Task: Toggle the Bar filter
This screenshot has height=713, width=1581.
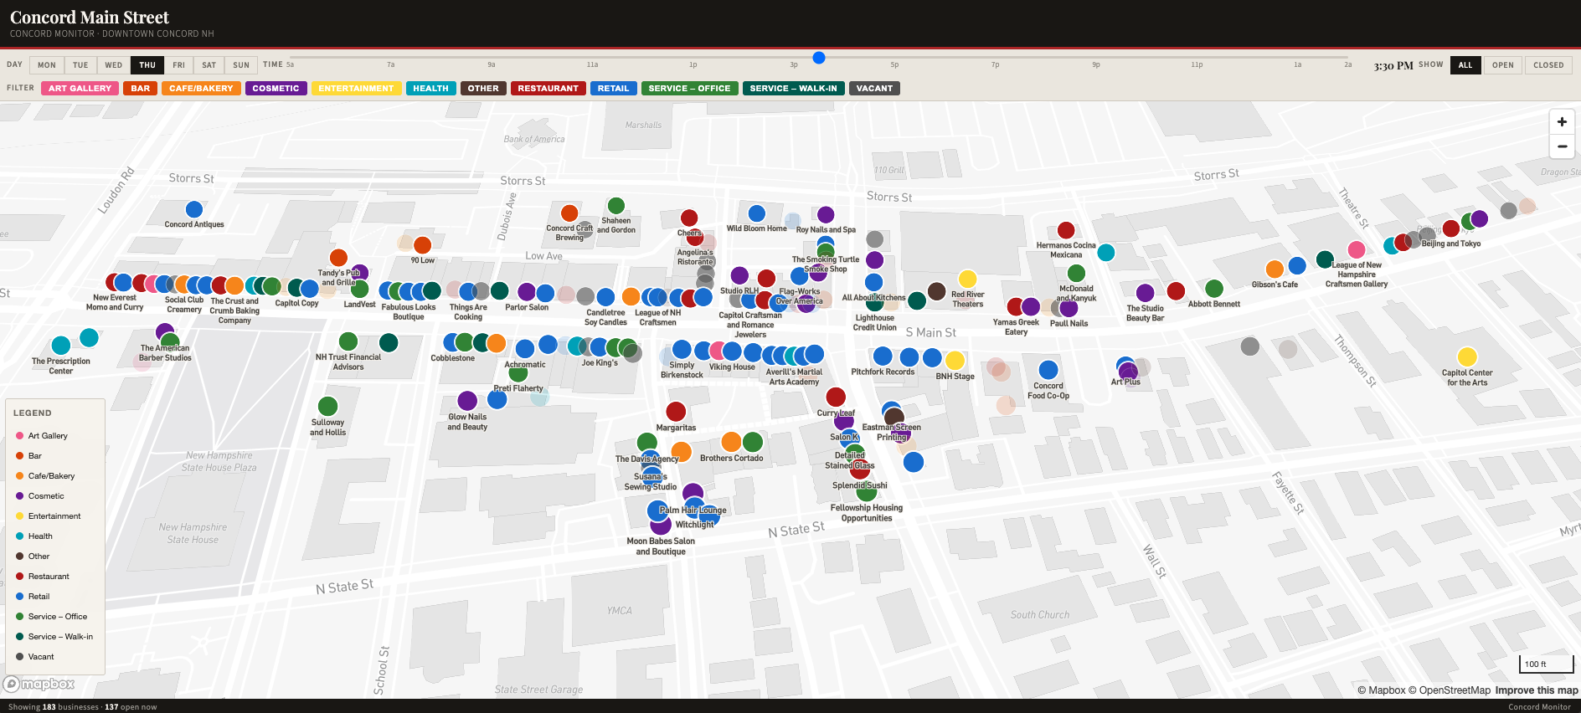Action: pyautogui.click(x=141, y=88)
